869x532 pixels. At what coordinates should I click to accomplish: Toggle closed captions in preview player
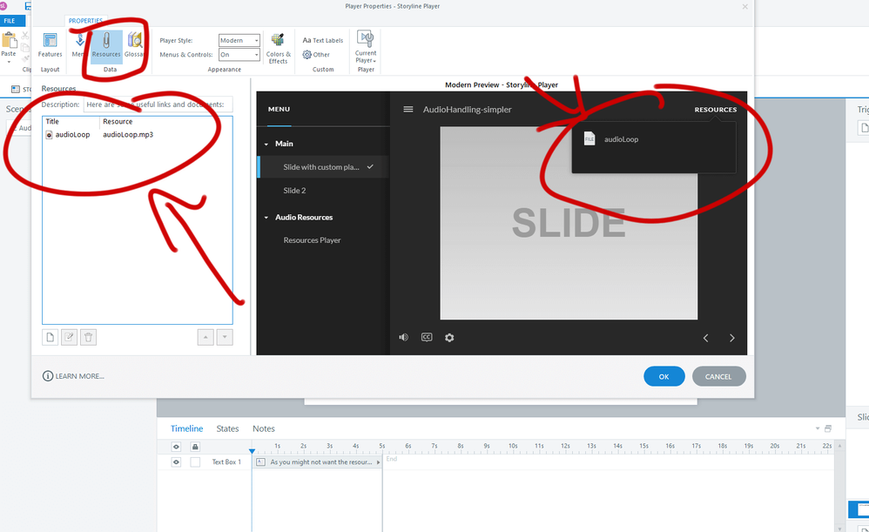click(x=427, y=338)
